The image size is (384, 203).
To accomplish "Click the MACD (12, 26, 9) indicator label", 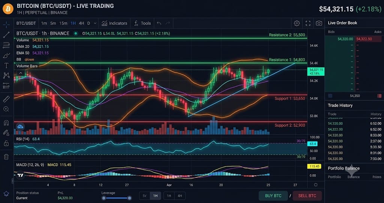I will 30,165.
